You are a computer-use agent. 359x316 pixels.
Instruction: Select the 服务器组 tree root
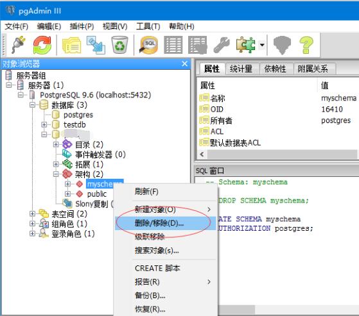coord(31,76)
